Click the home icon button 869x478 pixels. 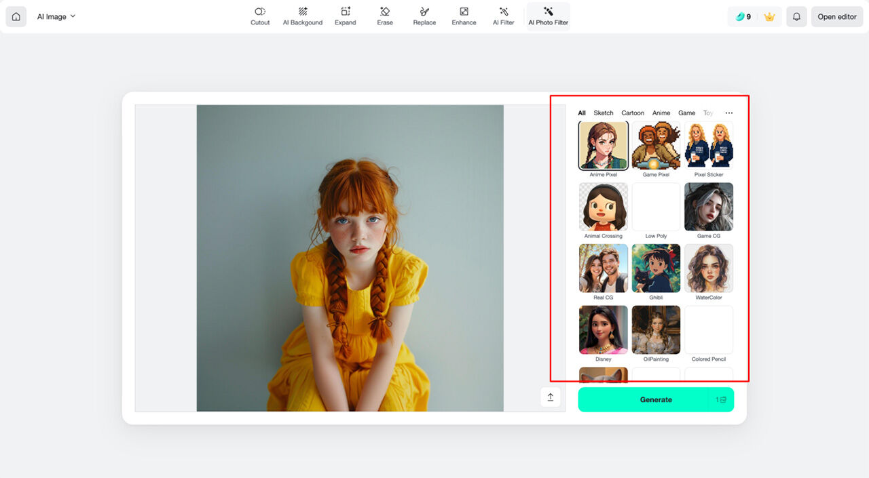16,16
